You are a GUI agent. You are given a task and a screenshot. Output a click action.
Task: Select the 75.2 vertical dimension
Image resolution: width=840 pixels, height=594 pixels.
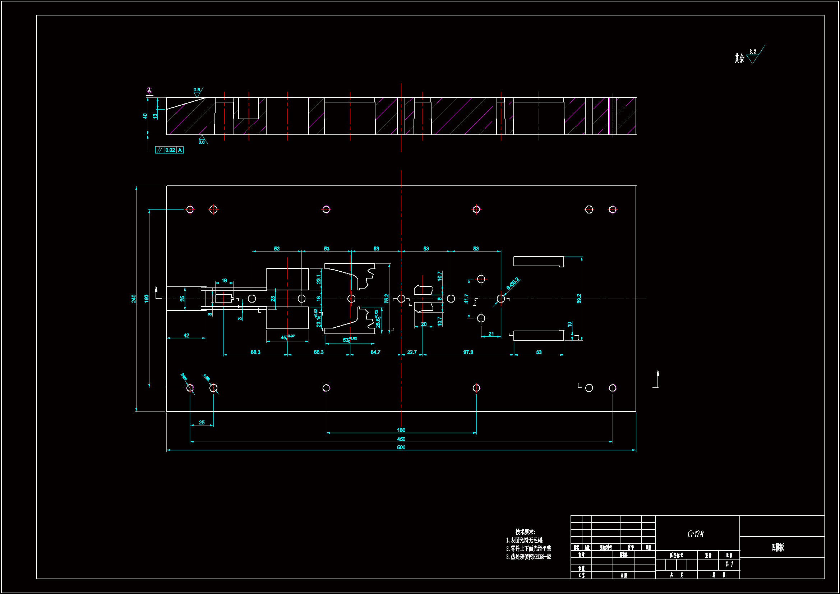click(386, 299)
